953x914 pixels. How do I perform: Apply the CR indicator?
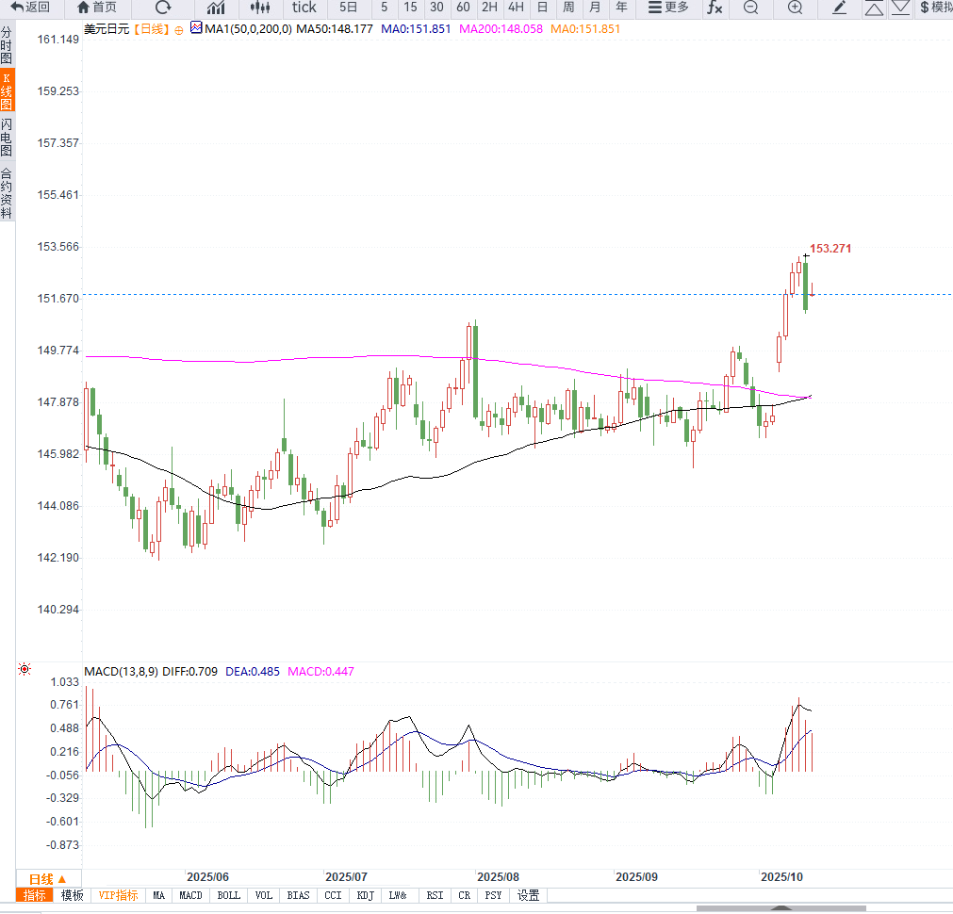click(465, 895)
